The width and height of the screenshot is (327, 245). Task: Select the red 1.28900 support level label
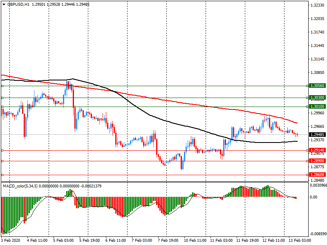[317, 161]
